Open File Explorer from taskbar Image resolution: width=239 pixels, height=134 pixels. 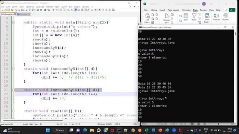tap(92, 130)
